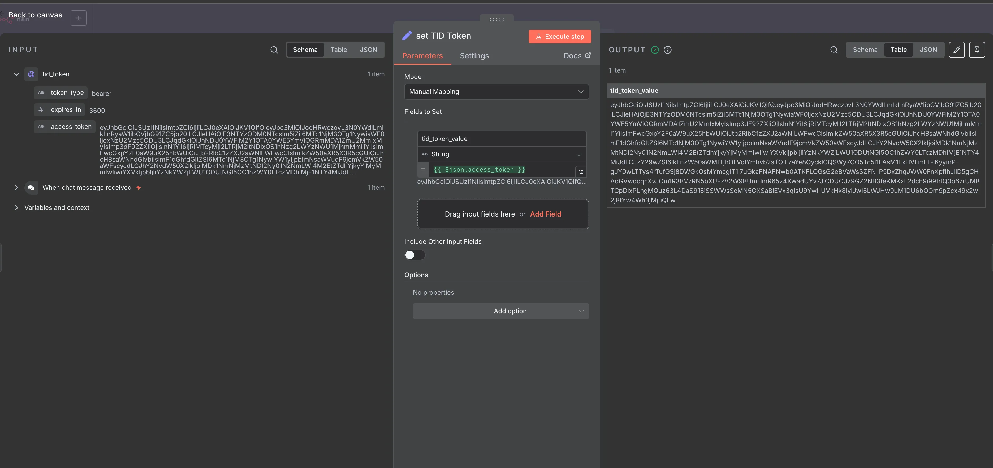
Task: Click the chat bubble icon for chat trigger
Action: point(31,188)
